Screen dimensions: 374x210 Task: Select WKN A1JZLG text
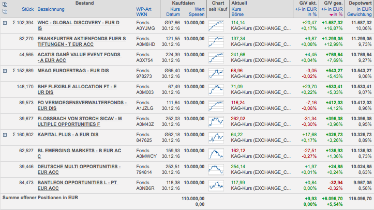click(145, 108)
